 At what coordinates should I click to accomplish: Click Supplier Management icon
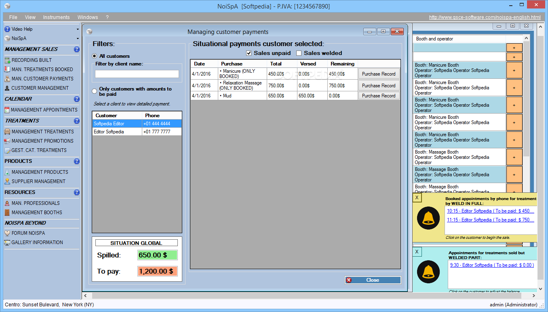point(7,181)
